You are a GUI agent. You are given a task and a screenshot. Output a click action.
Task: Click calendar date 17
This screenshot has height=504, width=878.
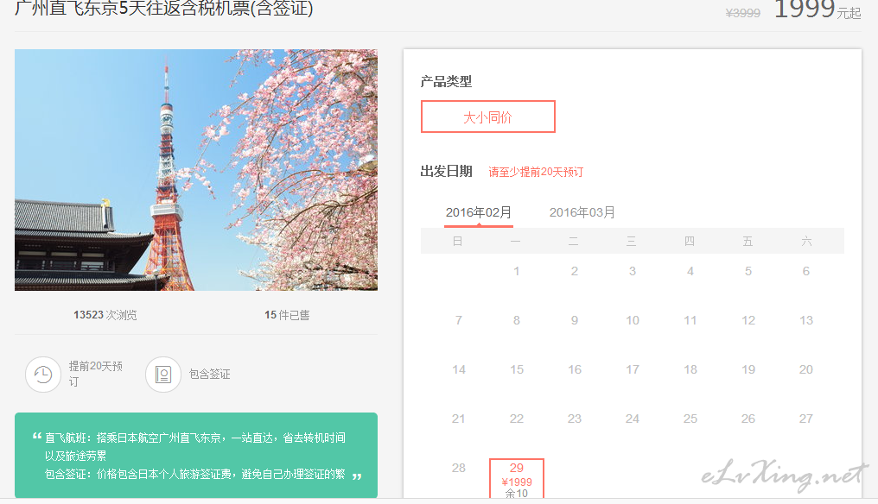(633, 369)
